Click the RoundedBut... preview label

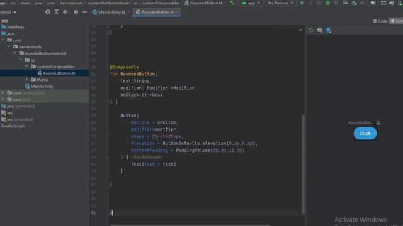pos(361,123)
